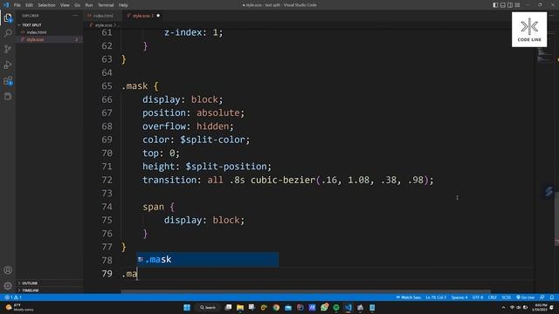Switch to the style.scss editor tab
The height and width of the screenshot is (314, 559).
(142, 16)
